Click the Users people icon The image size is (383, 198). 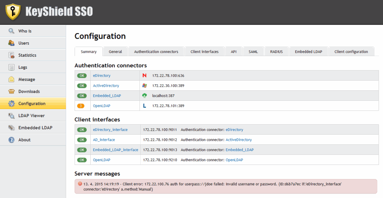(x=11, y=43)
